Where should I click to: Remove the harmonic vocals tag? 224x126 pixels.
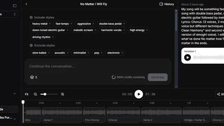point(124,30)
